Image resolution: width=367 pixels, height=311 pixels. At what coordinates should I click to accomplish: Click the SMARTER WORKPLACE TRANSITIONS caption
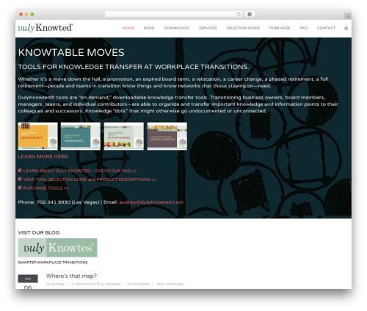tap(53, 262)
